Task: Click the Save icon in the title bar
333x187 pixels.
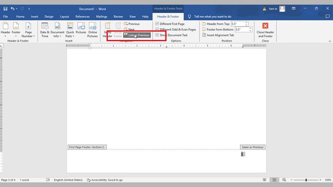Action: (5, 9)
